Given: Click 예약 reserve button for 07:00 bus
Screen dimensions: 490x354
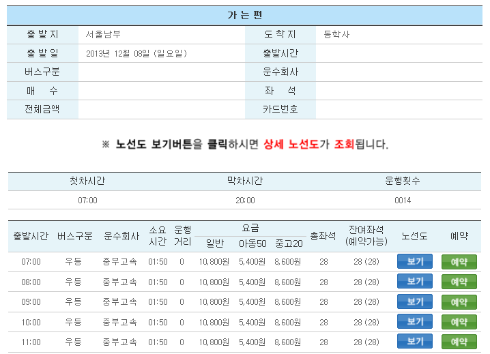Looking at the screenshot, I should pos(459,262).
